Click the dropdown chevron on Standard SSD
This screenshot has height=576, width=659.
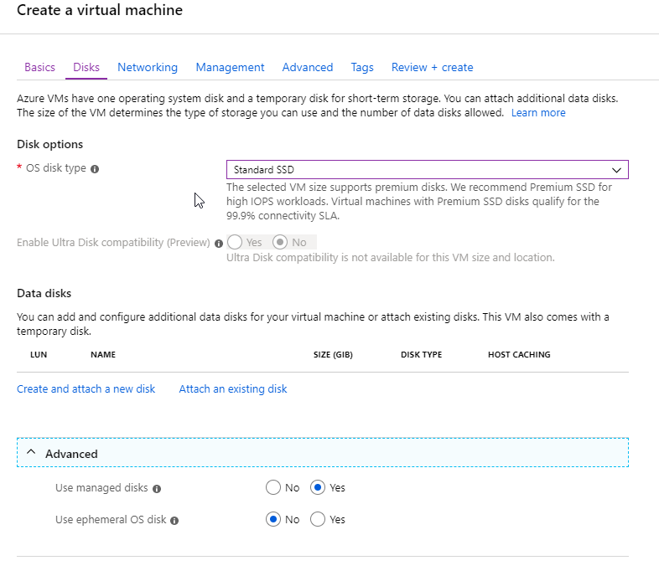616,170
